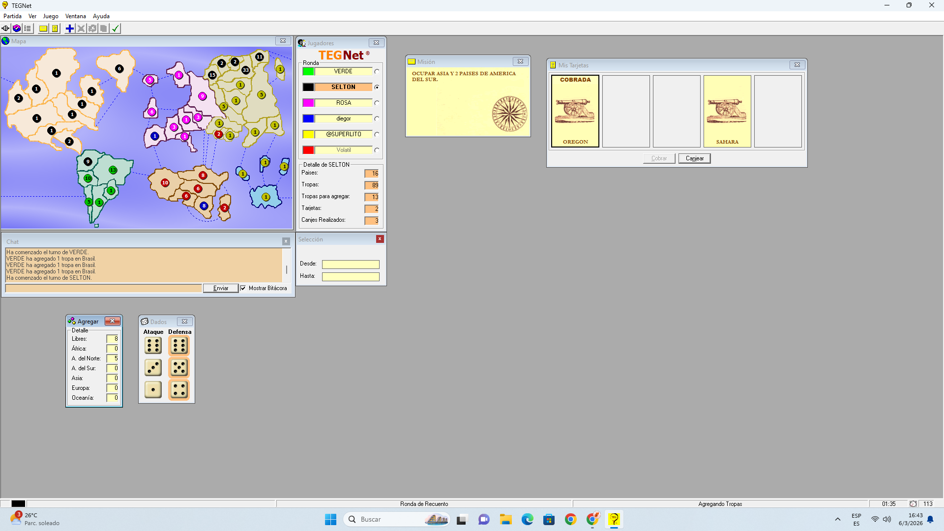Open the Juego menu
944x531 pixels.
tap(51, 16)
